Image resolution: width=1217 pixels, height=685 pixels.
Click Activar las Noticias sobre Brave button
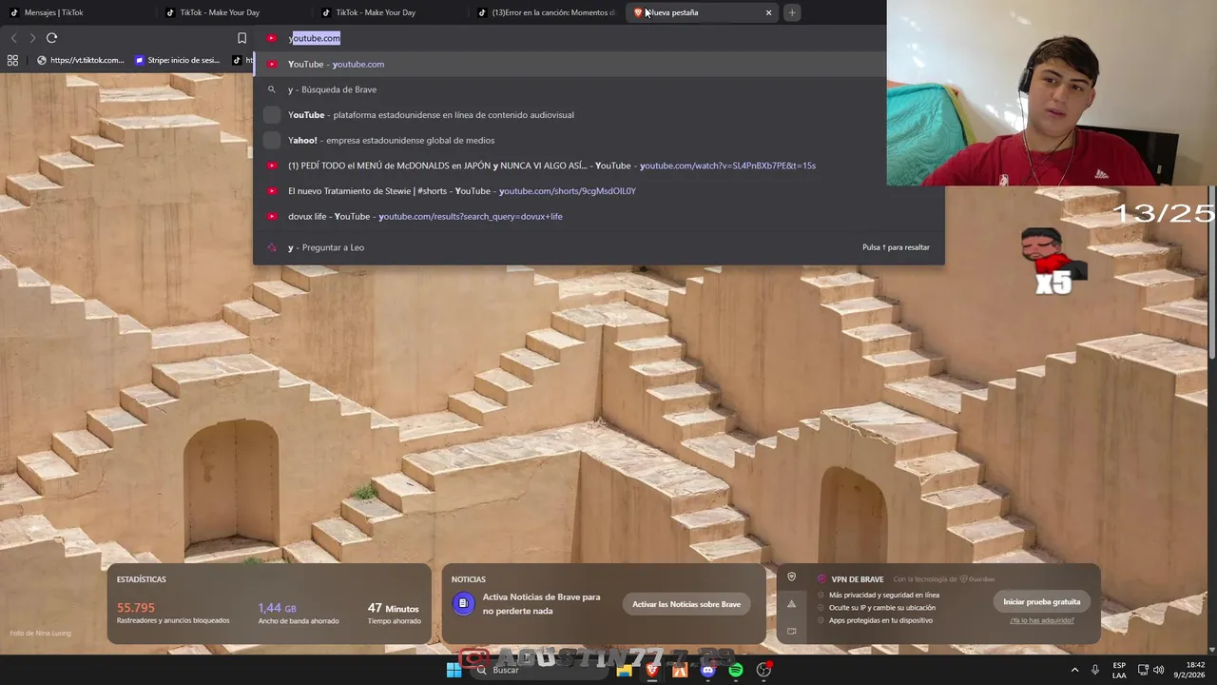pyautogui.click(x=686, y=604)
